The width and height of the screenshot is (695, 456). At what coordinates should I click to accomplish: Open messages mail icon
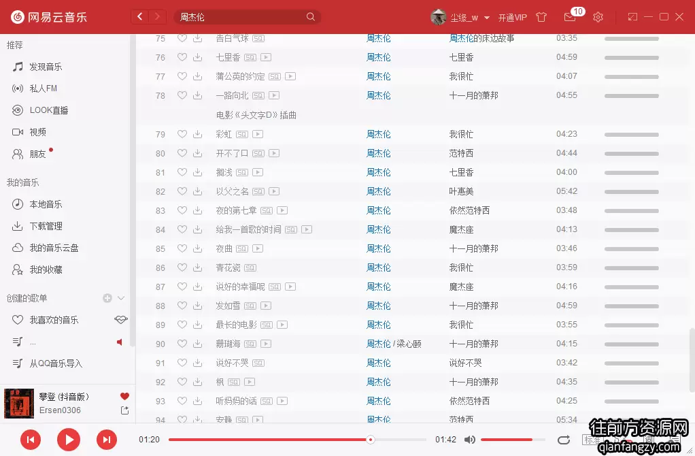(x=570, y=17)
